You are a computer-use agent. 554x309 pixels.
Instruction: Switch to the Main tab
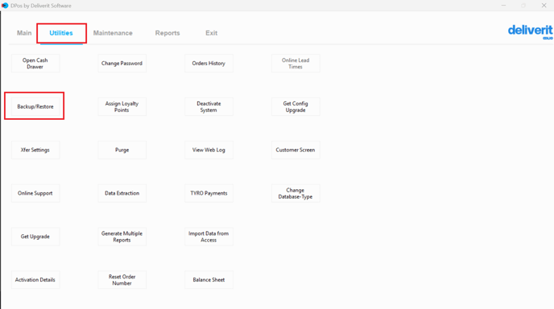pos(24,33)
